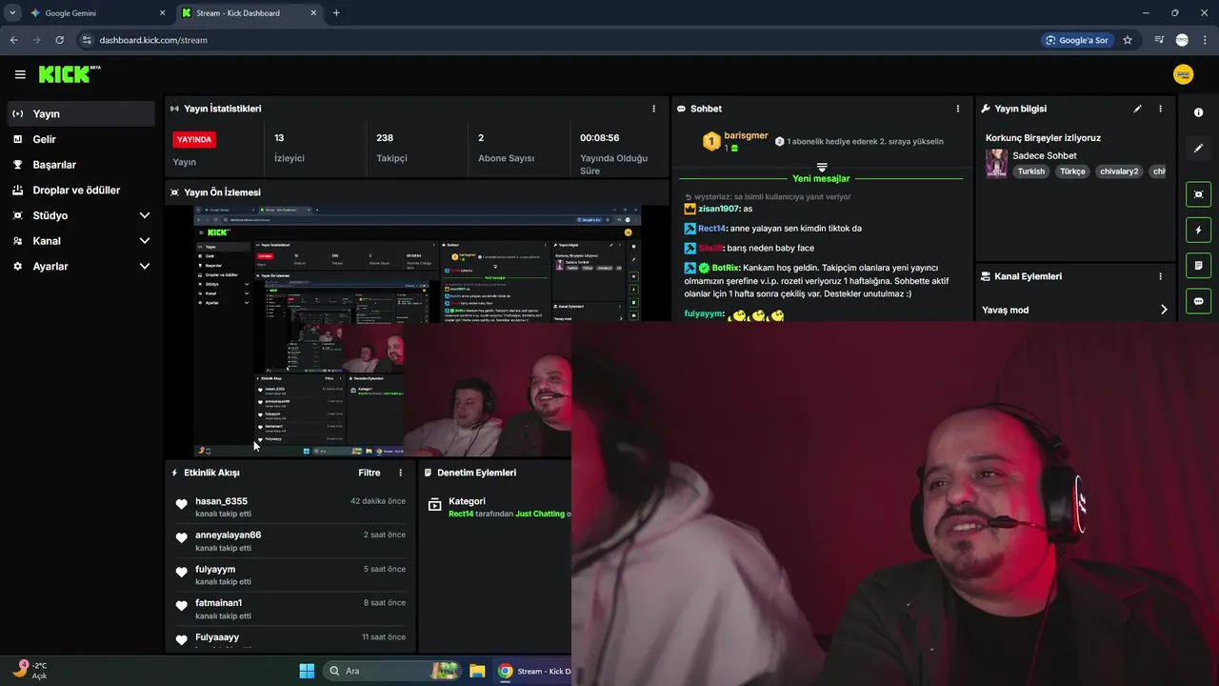Close the Google Gemini tab

pos(162,13)
